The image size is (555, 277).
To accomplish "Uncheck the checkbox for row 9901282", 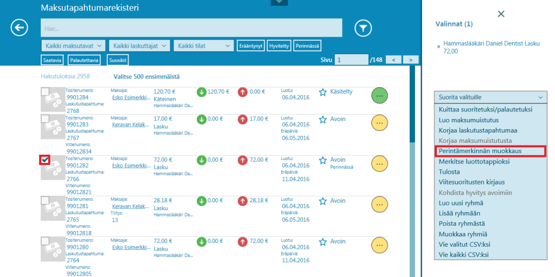I will coord(45,160).
